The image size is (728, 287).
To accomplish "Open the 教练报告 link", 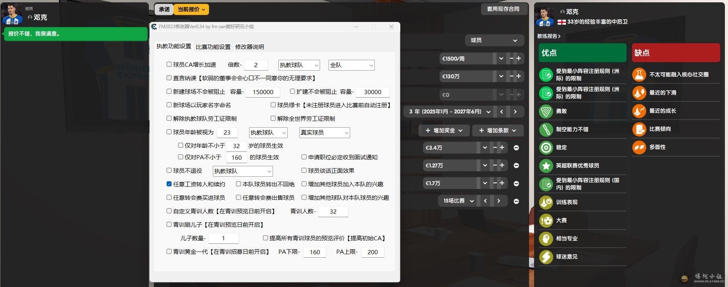I will click(x=549, y=36).
